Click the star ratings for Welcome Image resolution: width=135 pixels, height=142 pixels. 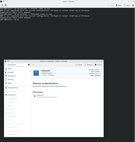(44, 75)
